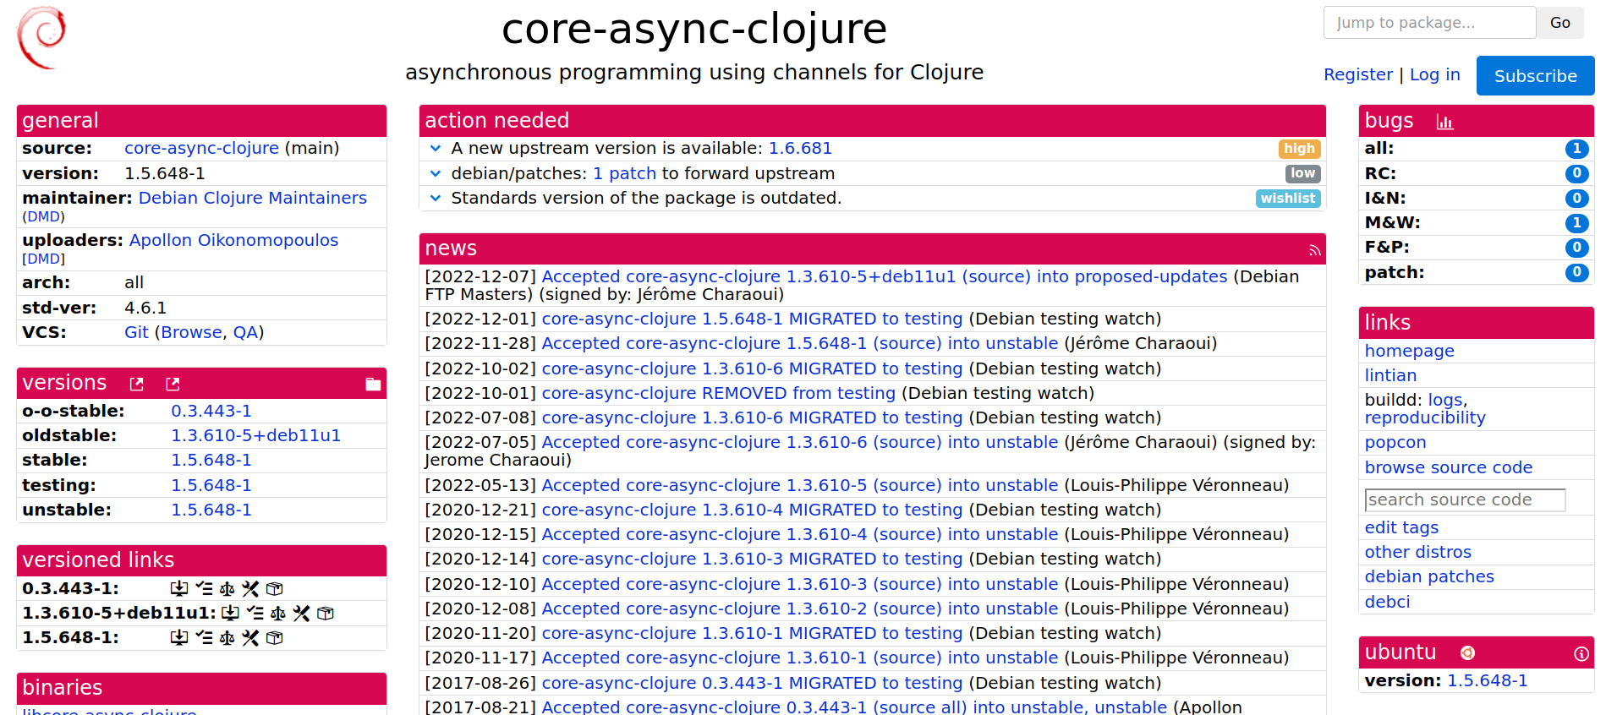
Task: Open the control package icon for 1.5.648-1
Action: [x=274, y=638]
